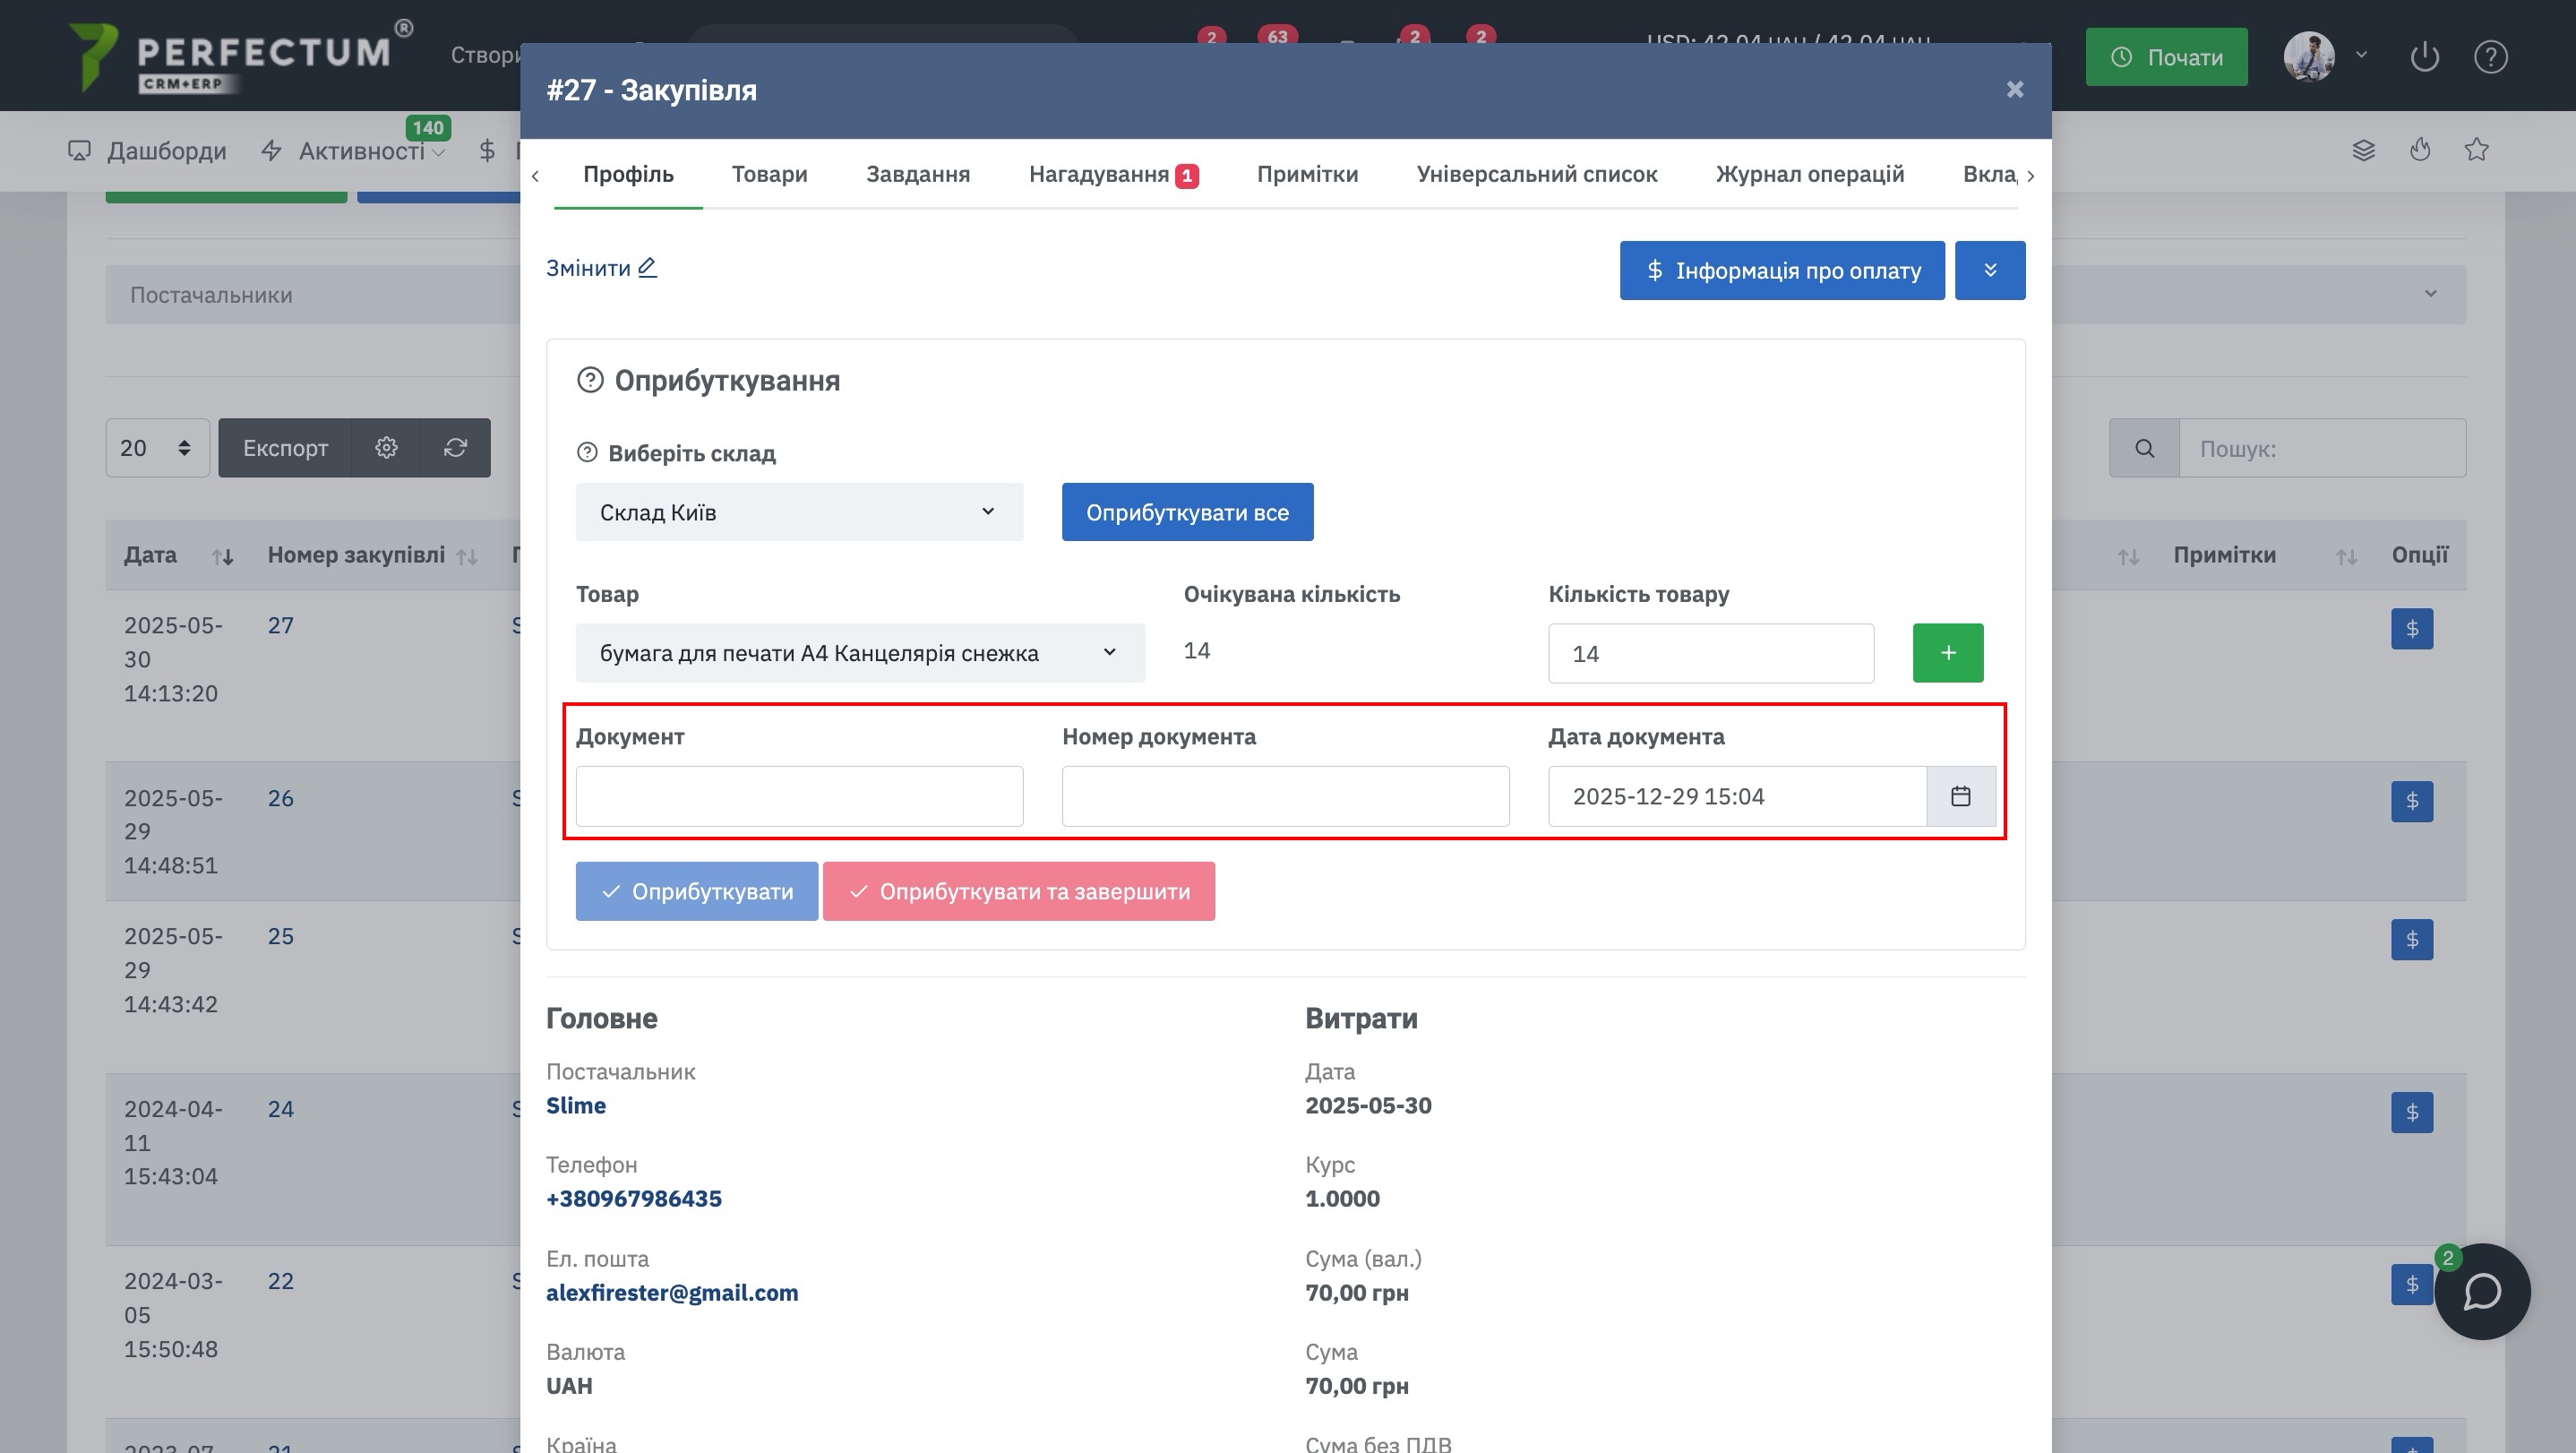Open the page size selector showing 20
This screenshot has height=1453, width=2576.
click(156, 448)
